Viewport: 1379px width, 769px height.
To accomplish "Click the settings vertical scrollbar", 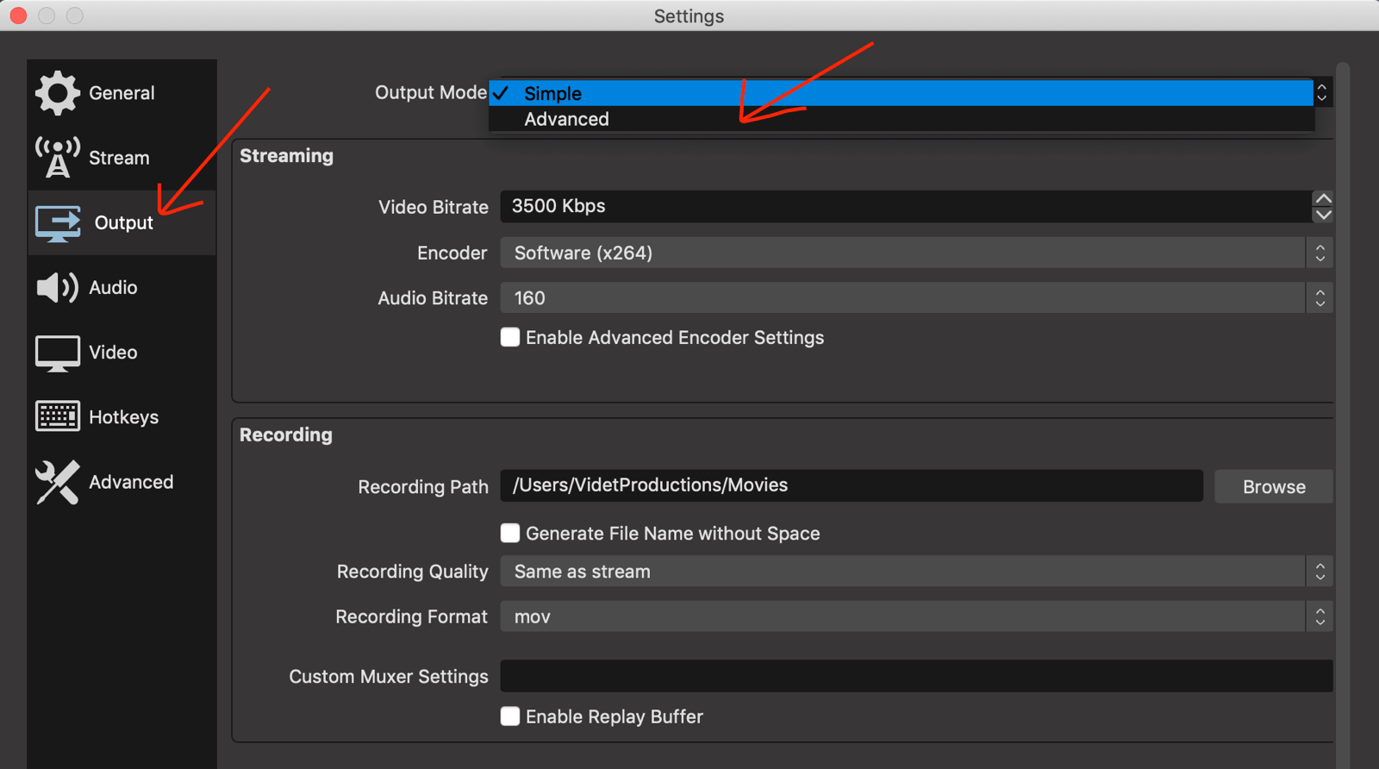I will 1343,414.
